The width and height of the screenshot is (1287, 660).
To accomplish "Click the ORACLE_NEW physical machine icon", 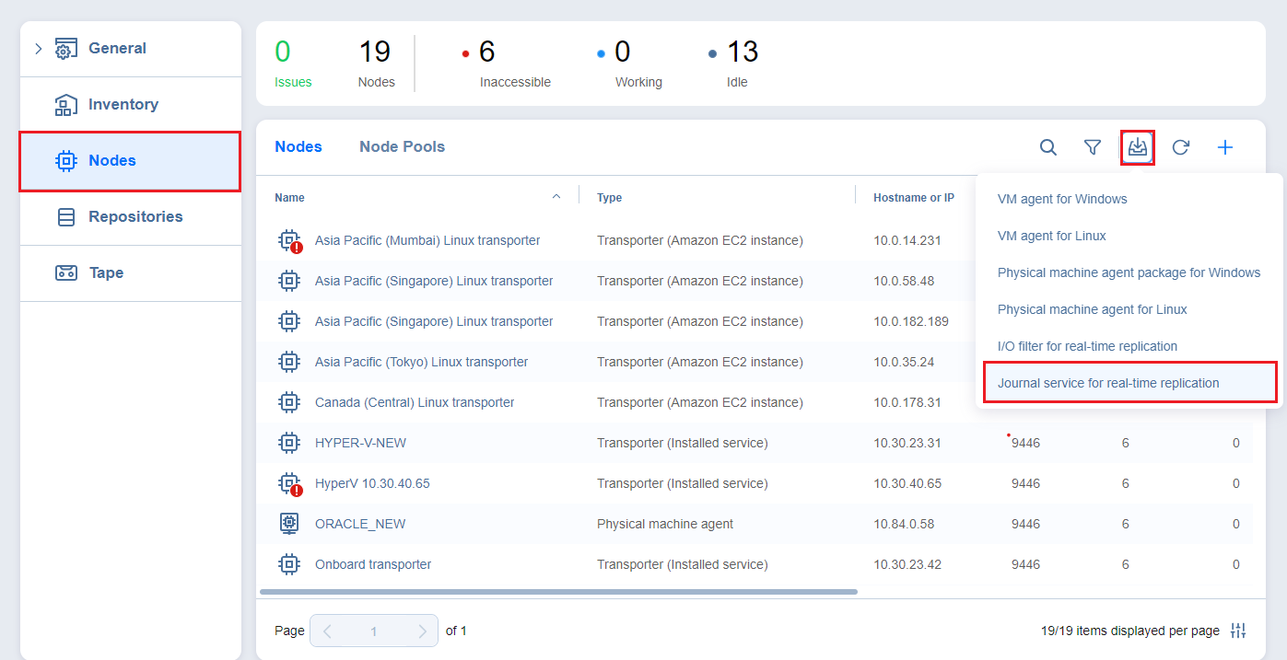I will [289, 524].
